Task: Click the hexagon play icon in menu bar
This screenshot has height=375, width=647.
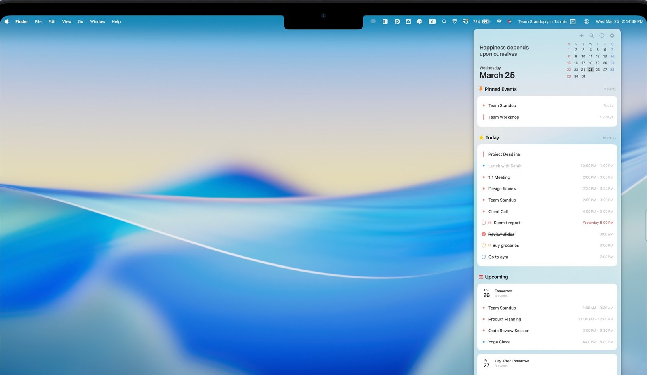Action: 419,21
